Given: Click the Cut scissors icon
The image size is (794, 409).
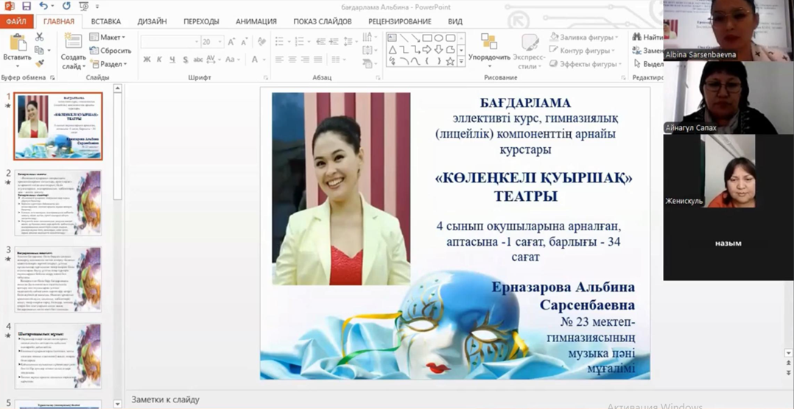Looking at the screenshot, I should point(40,38).
